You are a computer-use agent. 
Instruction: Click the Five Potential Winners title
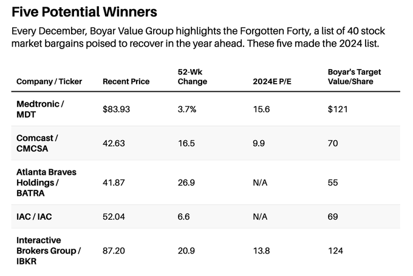point(84,12)
